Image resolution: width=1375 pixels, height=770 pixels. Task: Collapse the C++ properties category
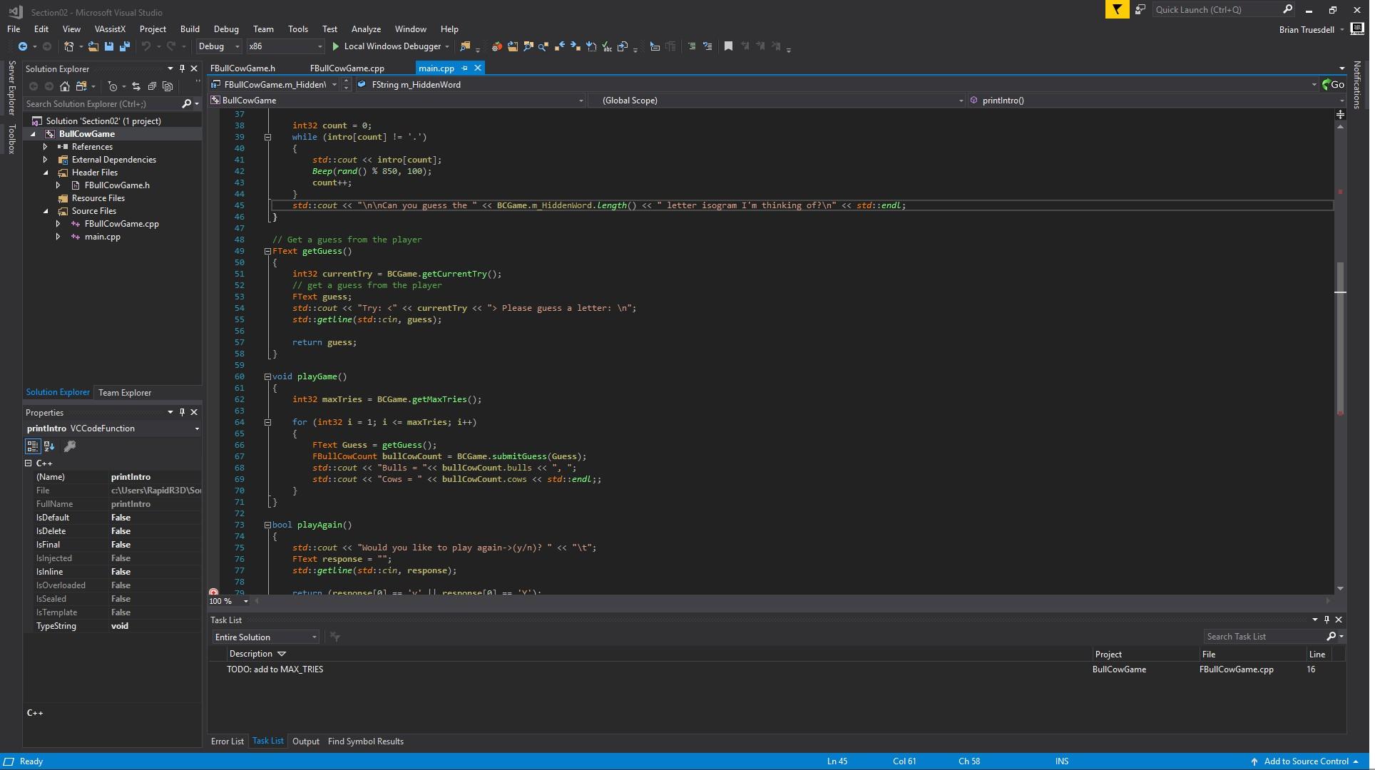pos(29,463)
